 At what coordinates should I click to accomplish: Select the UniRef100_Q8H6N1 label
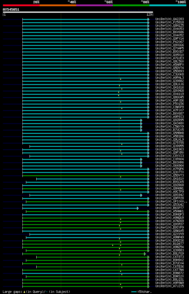[170, 188]
